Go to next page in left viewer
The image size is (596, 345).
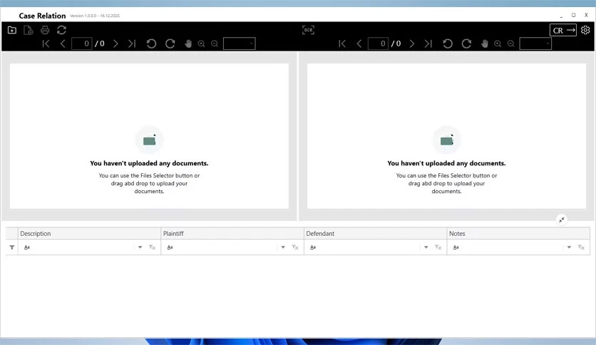click(x=115, y=43)
